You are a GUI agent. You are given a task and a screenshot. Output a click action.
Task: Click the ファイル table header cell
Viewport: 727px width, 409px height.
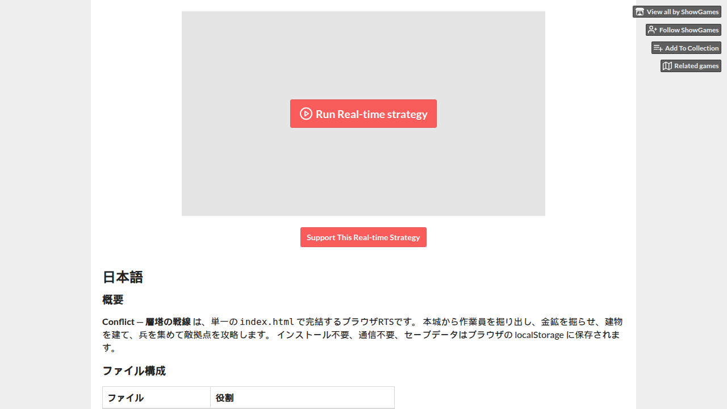(x=156, y=398)
